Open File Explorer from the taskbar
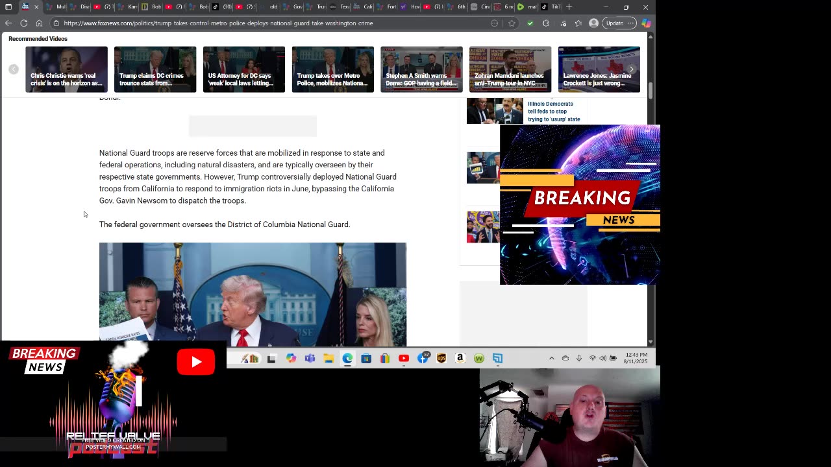This screenshot has width=831, height=467. 329,358
